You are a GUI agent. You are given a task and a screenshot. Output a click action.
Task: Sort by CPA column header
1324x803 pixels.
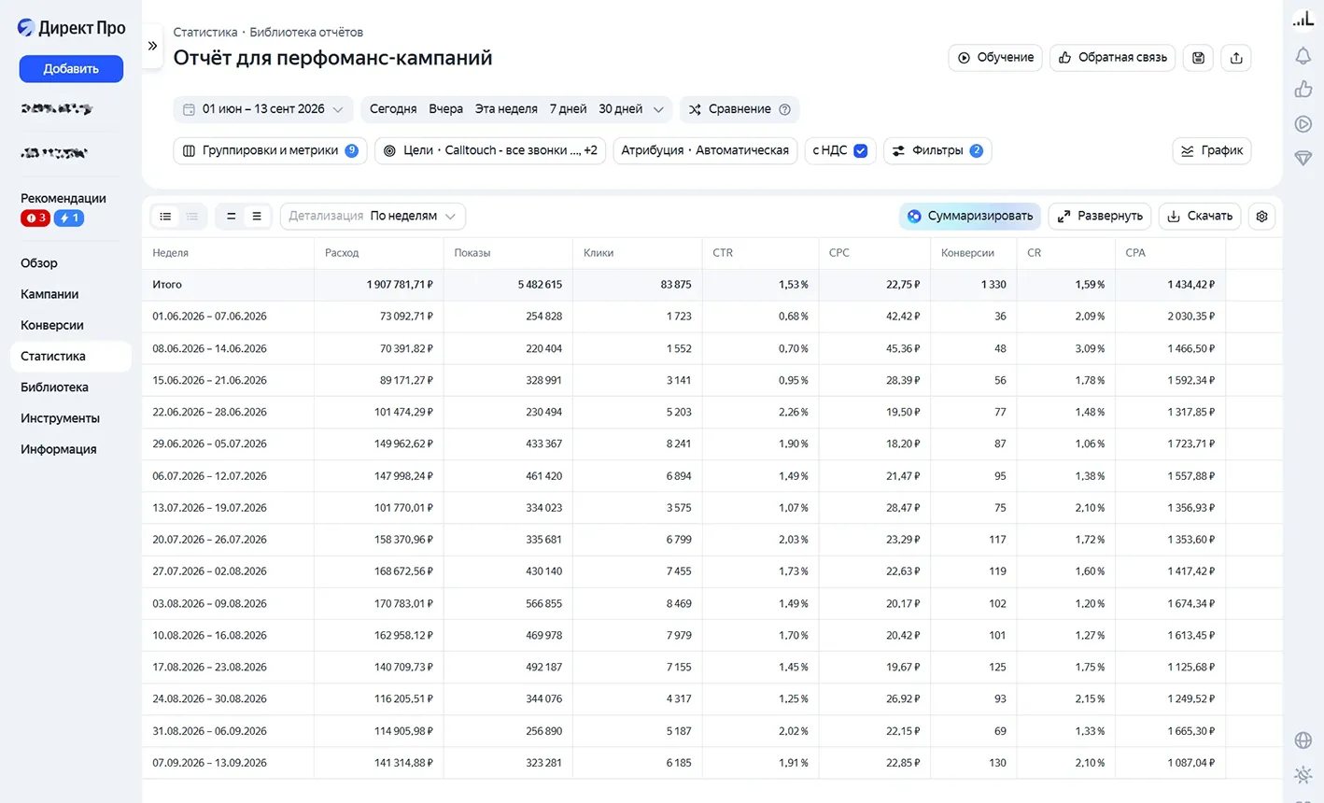[1135, 253]
